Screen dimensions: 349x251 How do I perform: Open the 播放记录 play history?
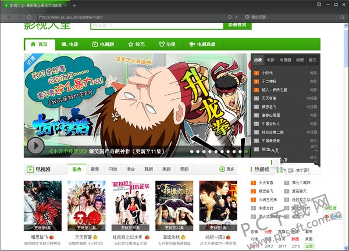[256, 17]
